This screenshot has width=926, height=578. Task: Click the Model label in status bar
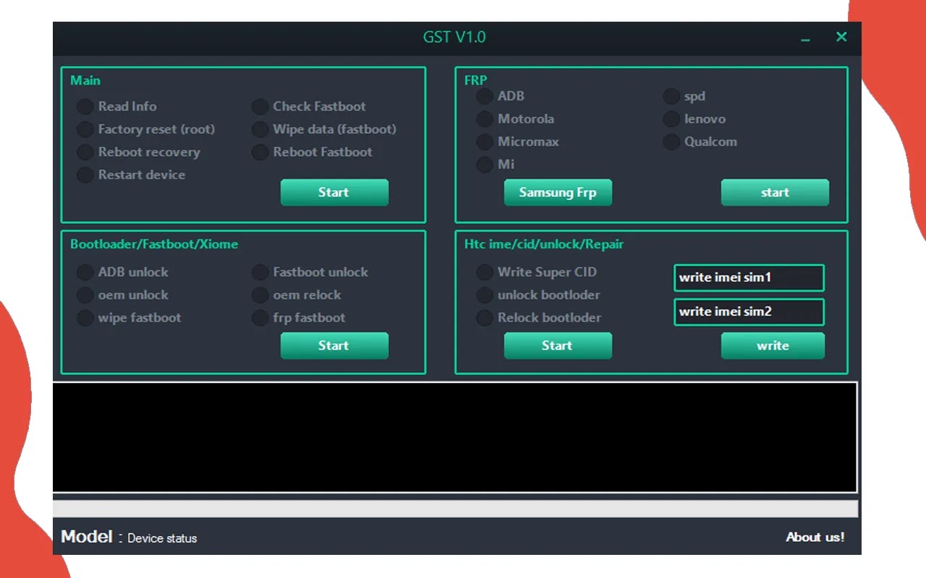87,536
